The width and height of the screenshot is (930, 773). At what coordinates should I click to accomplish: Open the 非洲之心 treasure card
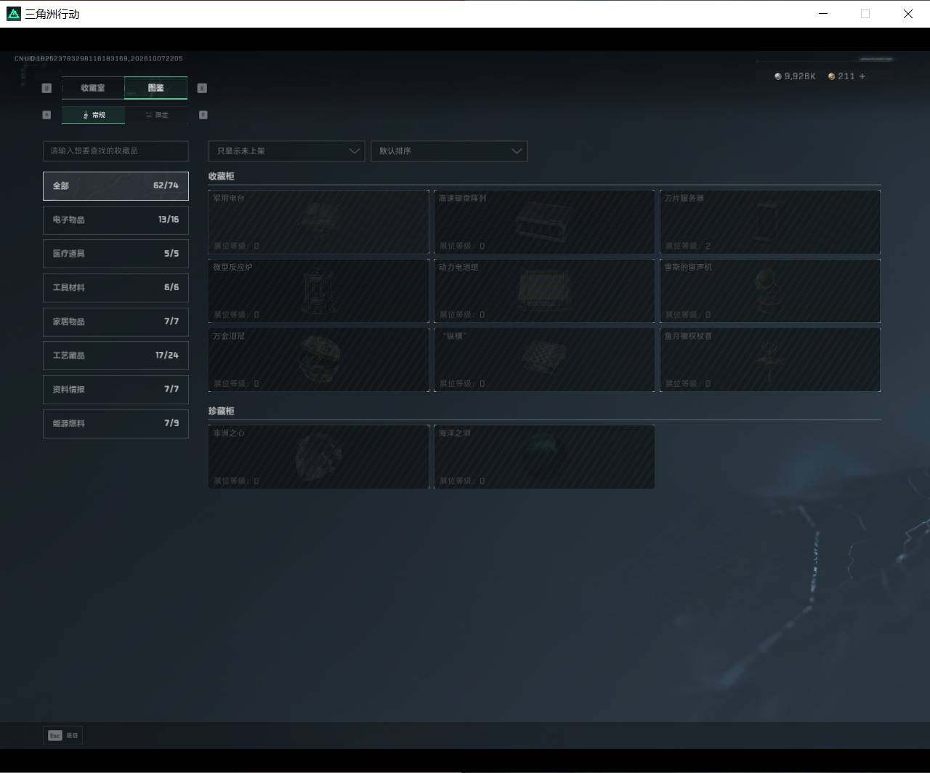point(318,457)
